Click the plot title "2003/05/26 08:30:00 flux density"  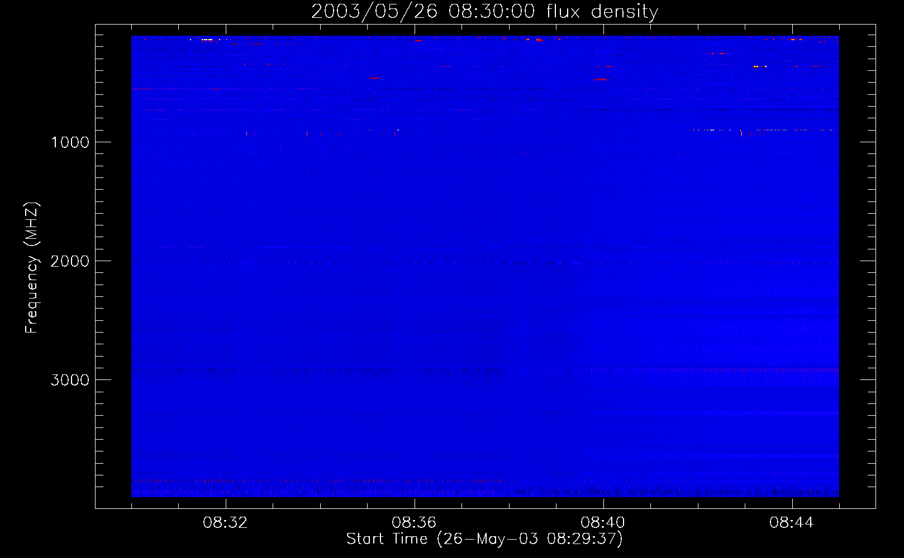484,11
